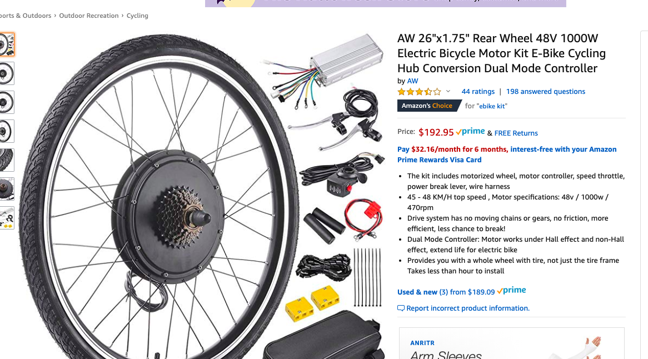This screenshot has width=648, height=359.
Task: Select the bottom yellow-connector kit thumbnail
Action: click(7, 218)
